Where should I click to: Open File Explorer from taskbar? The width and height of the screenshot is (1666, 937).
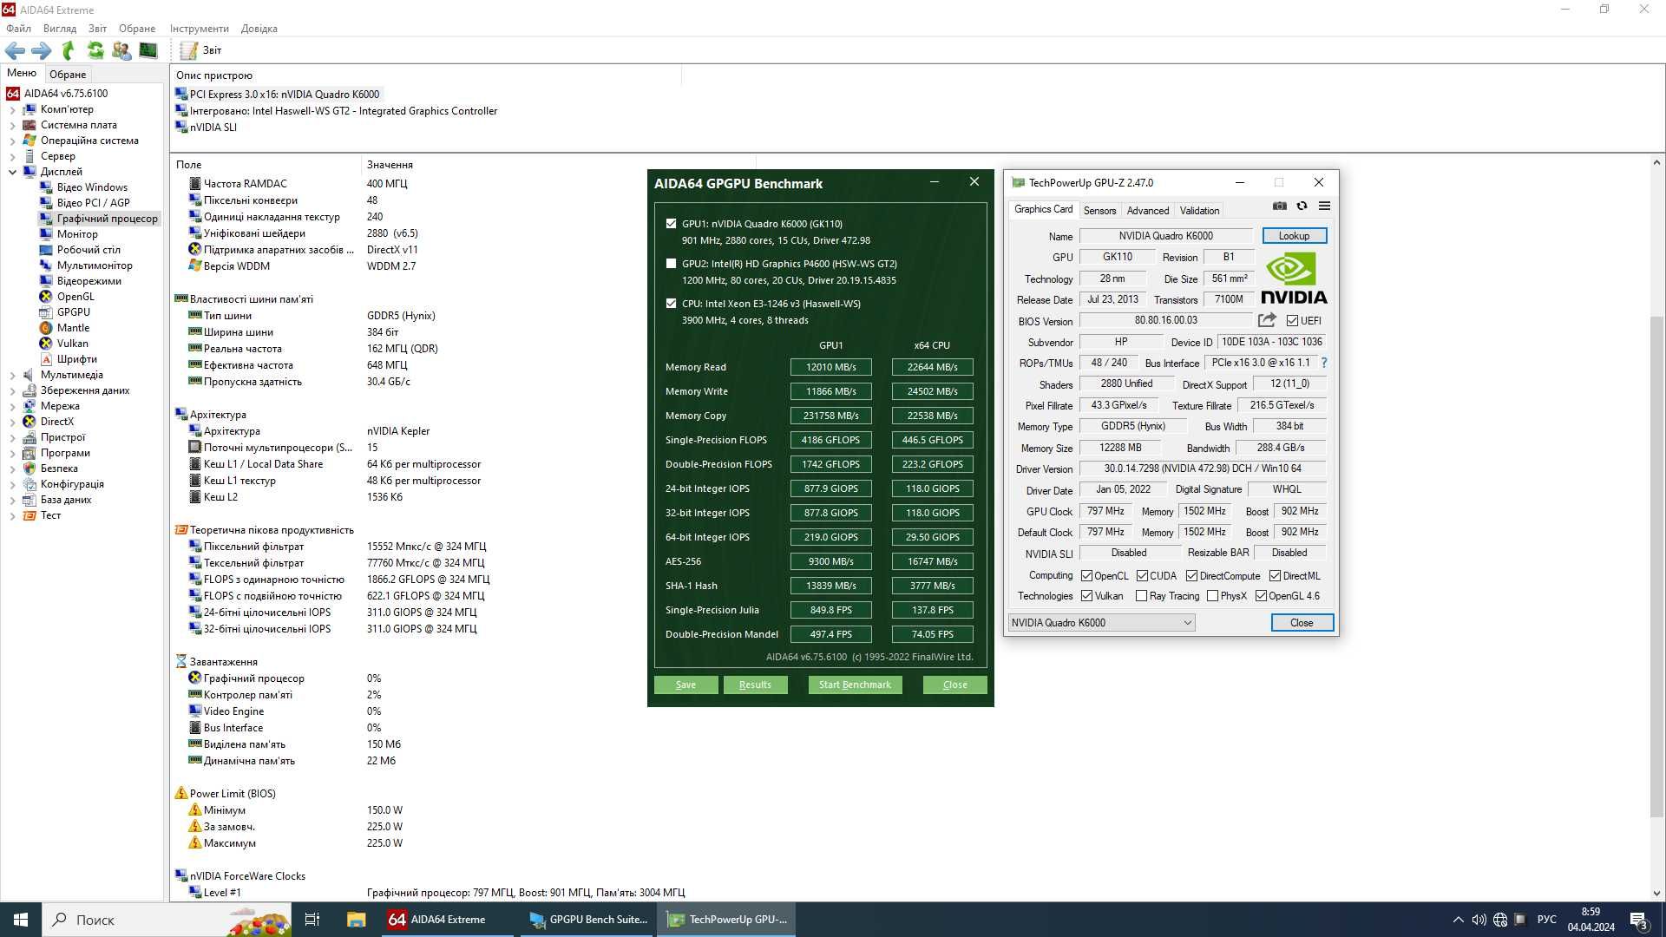356,920
